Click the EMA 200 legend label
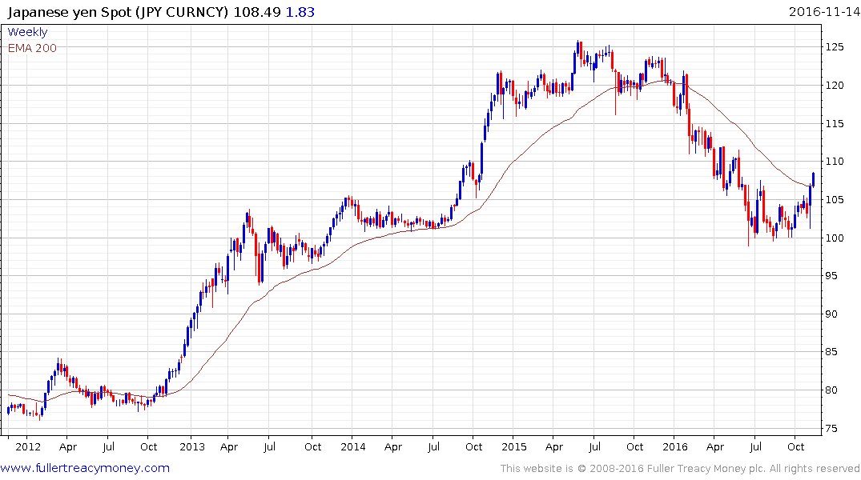The height and width of the screenshot is (480, 861). (32, 48)
